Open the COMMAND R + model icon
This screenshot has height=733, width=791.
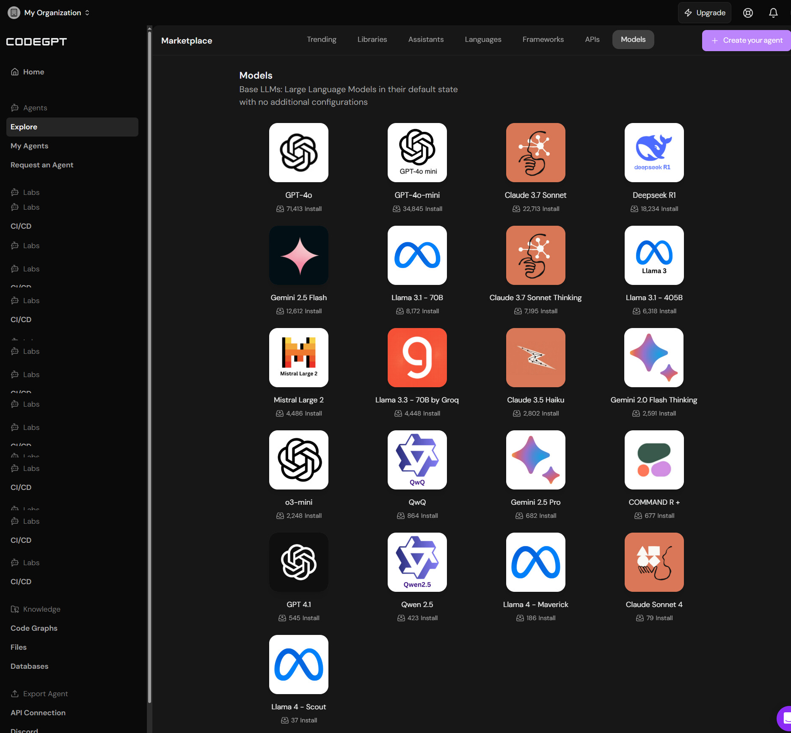tap(654, 460)
